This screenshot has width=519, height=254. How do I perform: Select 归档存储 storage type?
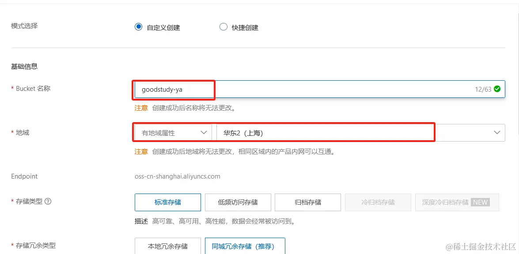308,202
